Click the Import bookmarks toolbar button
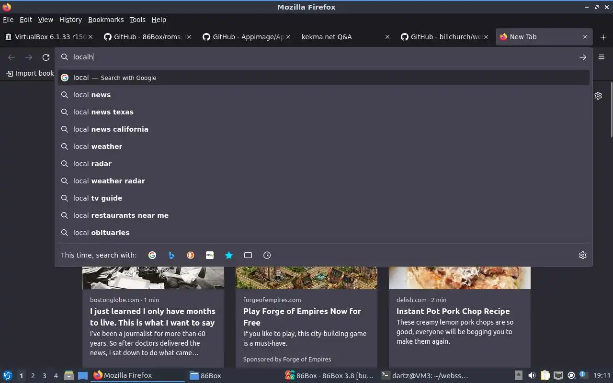 [30, 73]
